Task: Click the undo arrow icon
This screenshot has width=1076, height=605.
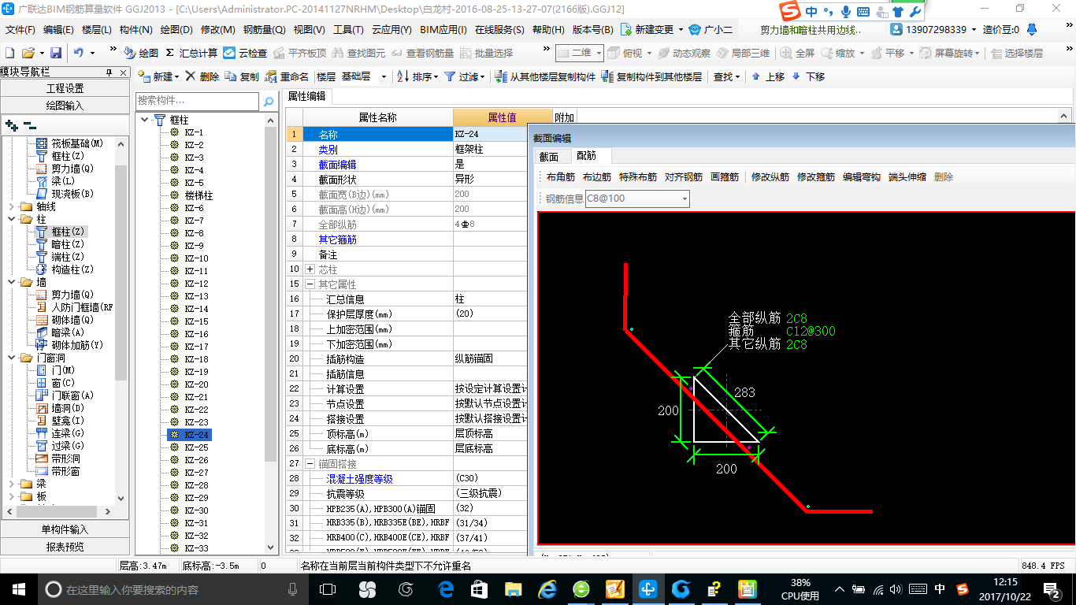Action: 79,53
